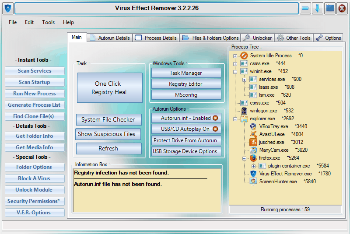Click the services.exe window icon
The width and height of the screenshot is (350, 234).
tap(253, 79)
